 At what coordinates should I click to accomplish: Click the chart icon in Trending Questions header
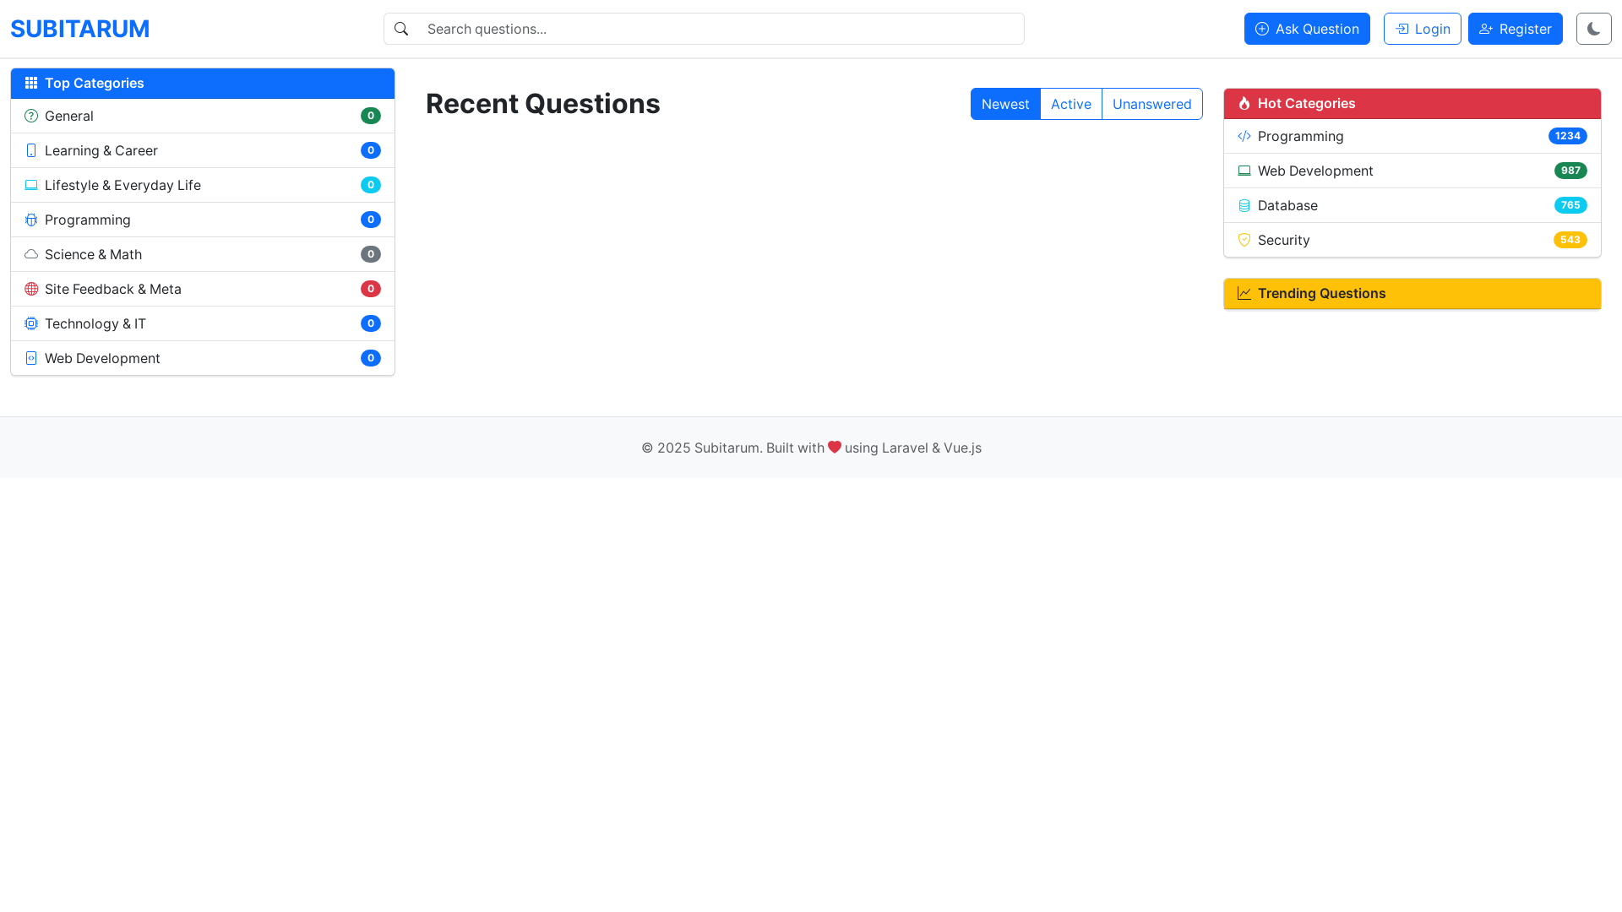pyautogui.click(x=1244, y=293)
